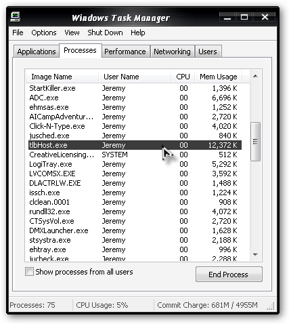
Task: Sort by Image Name column header
Action: click(62, 77)
